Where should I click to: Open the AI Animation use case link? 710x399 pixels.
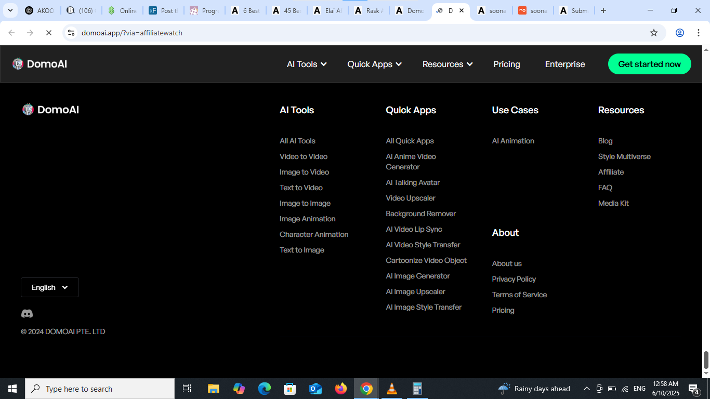513,141
